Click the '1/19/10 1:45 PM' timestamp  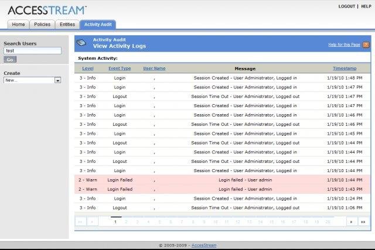click(x=345, y=133)
